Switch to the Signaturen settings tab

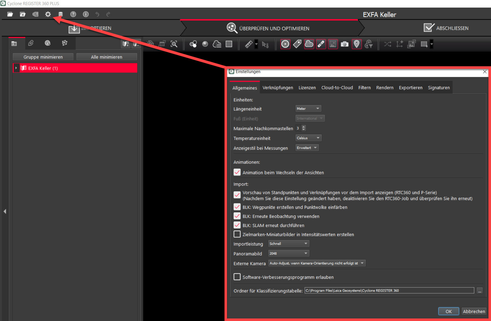[x=439, y=88]
